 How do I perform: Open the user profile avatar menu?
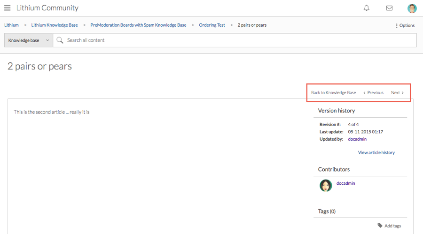[412, 8]
